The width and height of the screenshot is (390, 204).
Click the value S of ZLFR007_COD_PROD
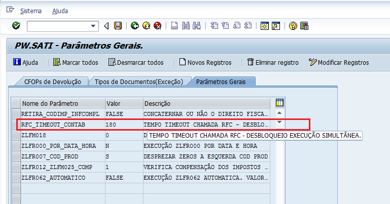(124, 156)
